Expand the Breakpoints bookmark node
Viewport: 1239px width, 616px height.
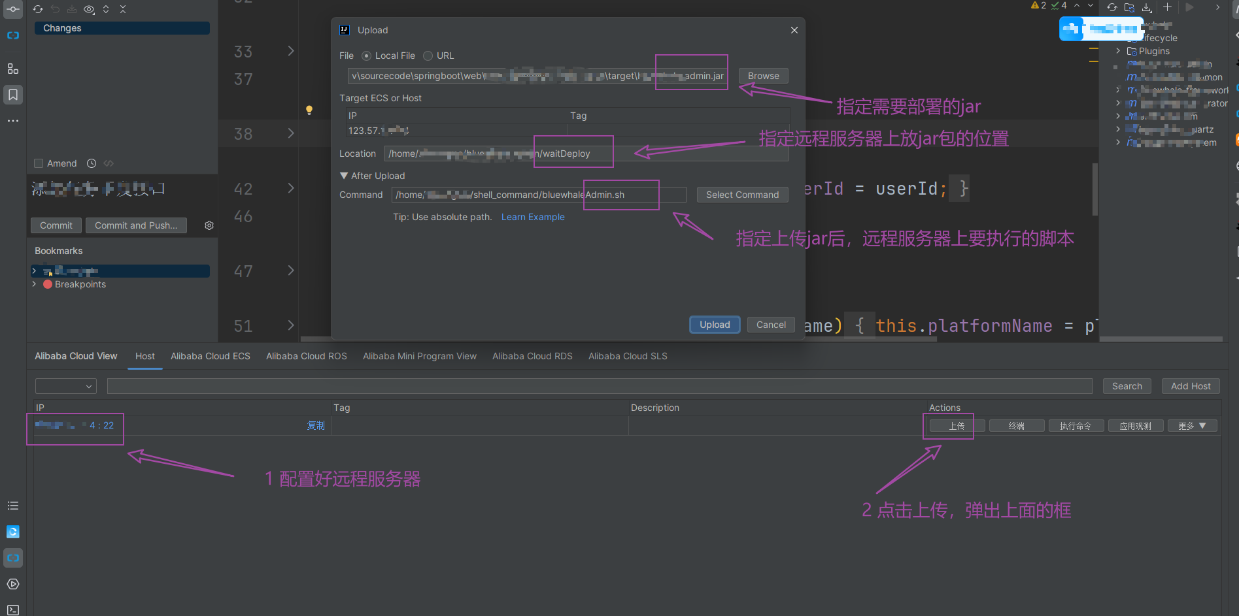pyautogui.click(x=35, y=284)
